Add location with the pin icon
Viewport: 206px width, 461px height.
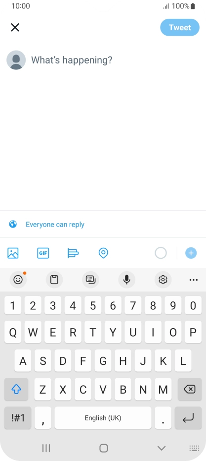[103, 253]
